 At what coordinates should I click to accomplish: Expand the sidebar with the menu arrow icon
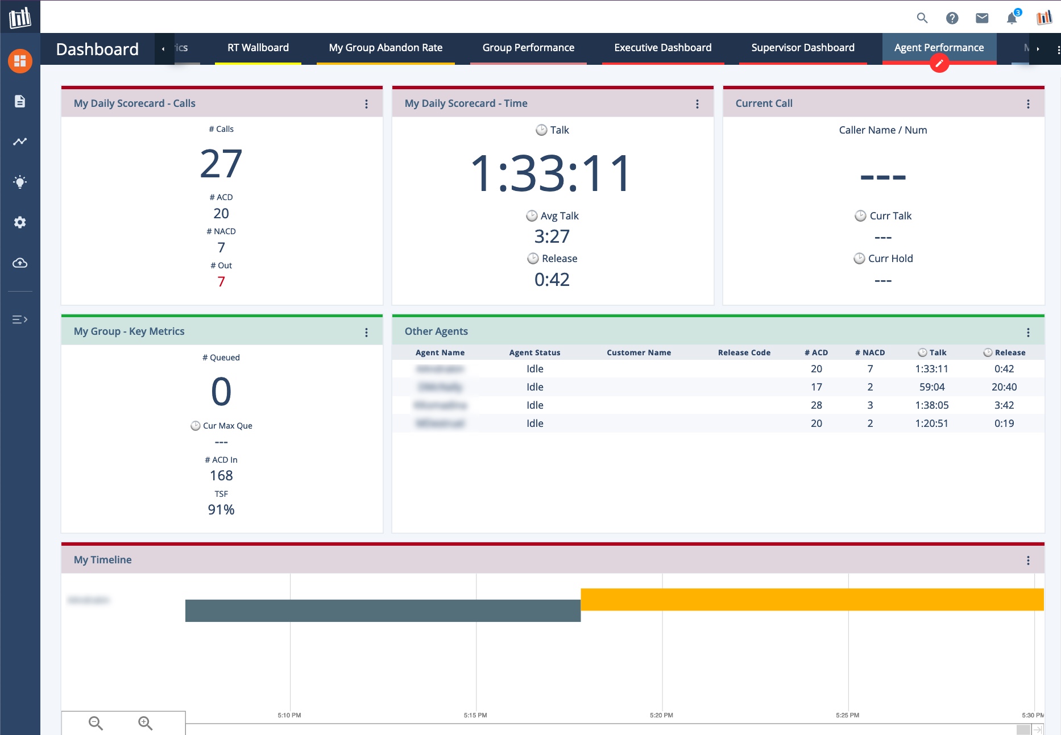pos(20,319)
